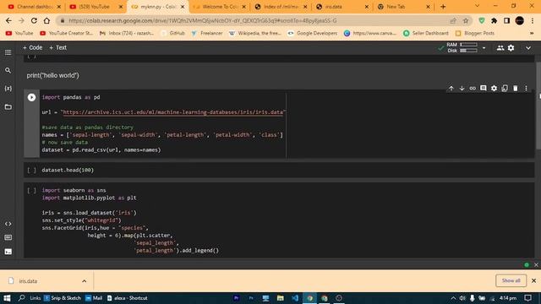Open Chrome three-dot menu
Image resolution: width=541 pixels, height=304 pixels.
(x=533, y=20)
